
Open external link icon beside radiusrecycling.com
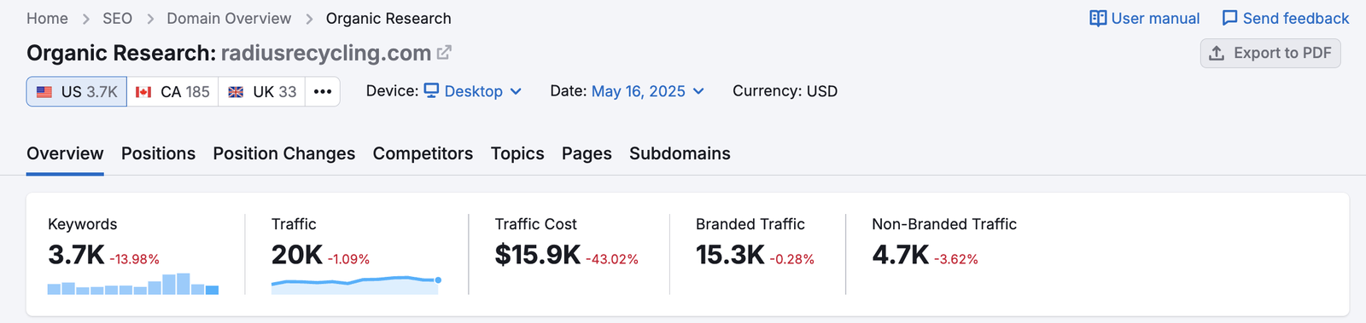[444, 53]
